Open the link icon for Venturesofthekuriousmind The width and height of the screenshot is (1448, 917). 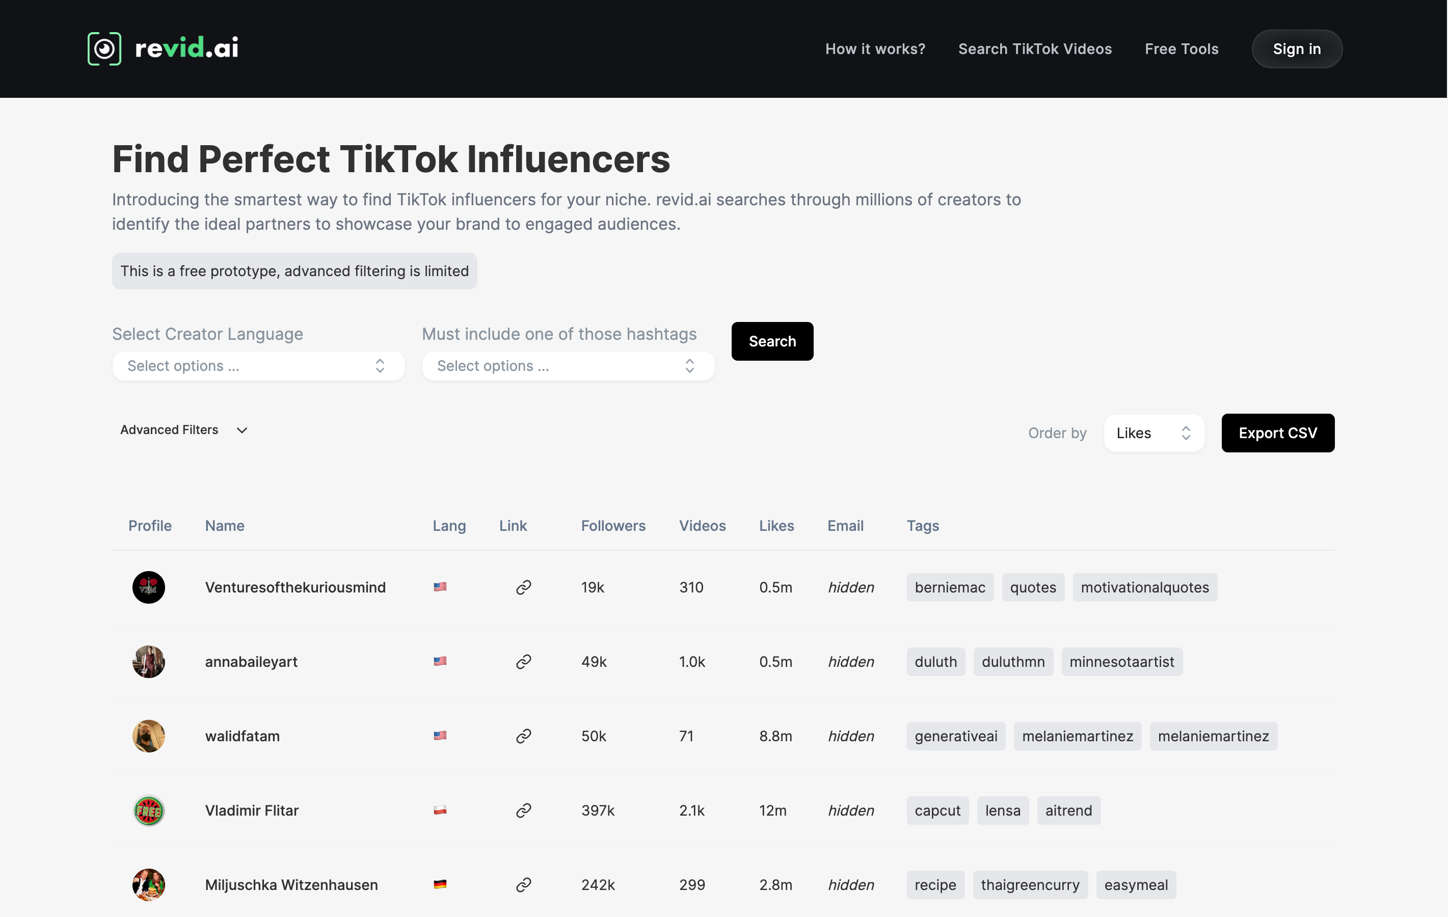pyautogui.click(x=523, y=587)
